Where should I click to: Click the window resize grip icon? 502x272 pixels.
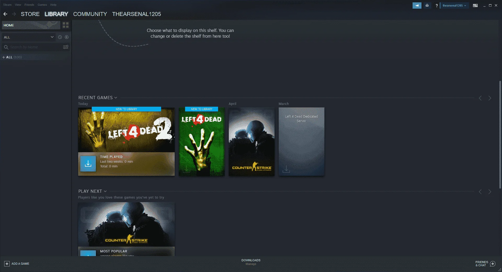[x=500, y=270]
